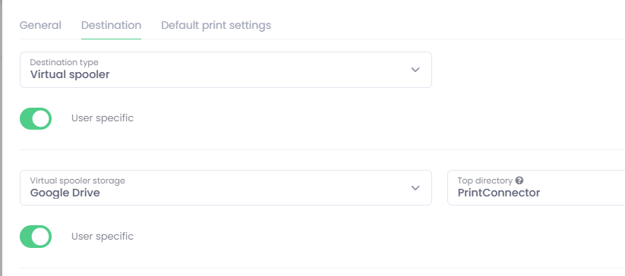Expand the Virtual spooler storage dropdown
Image resolution: width=625 pixels, height=276 pixels.
click(x=226, y=188)
